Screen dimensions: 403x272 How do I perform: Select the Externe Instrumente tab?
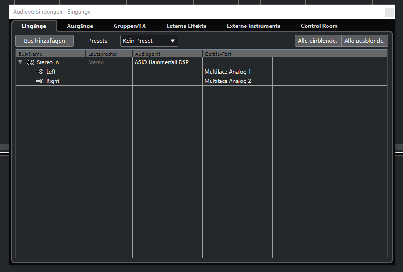pos(253,26)
